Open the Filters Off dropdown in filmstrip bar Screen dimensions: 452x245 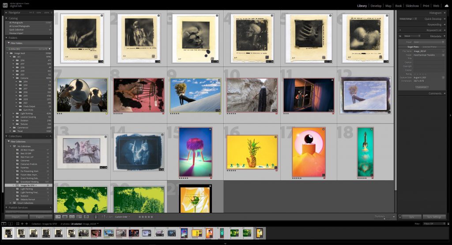tap(434, 224)
